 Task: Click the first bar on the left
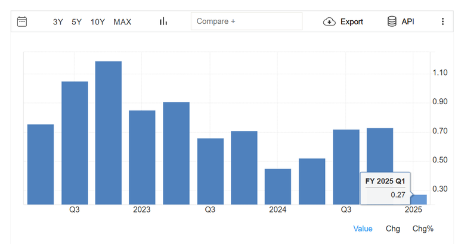[x=41, y=164]
